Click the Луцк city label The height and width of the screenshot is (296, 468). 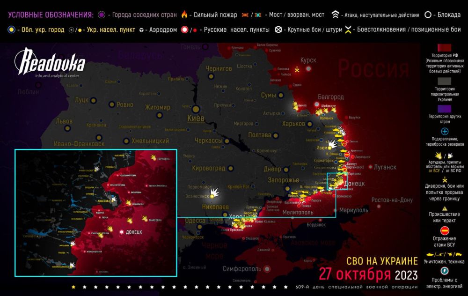[x=81, y=100]
